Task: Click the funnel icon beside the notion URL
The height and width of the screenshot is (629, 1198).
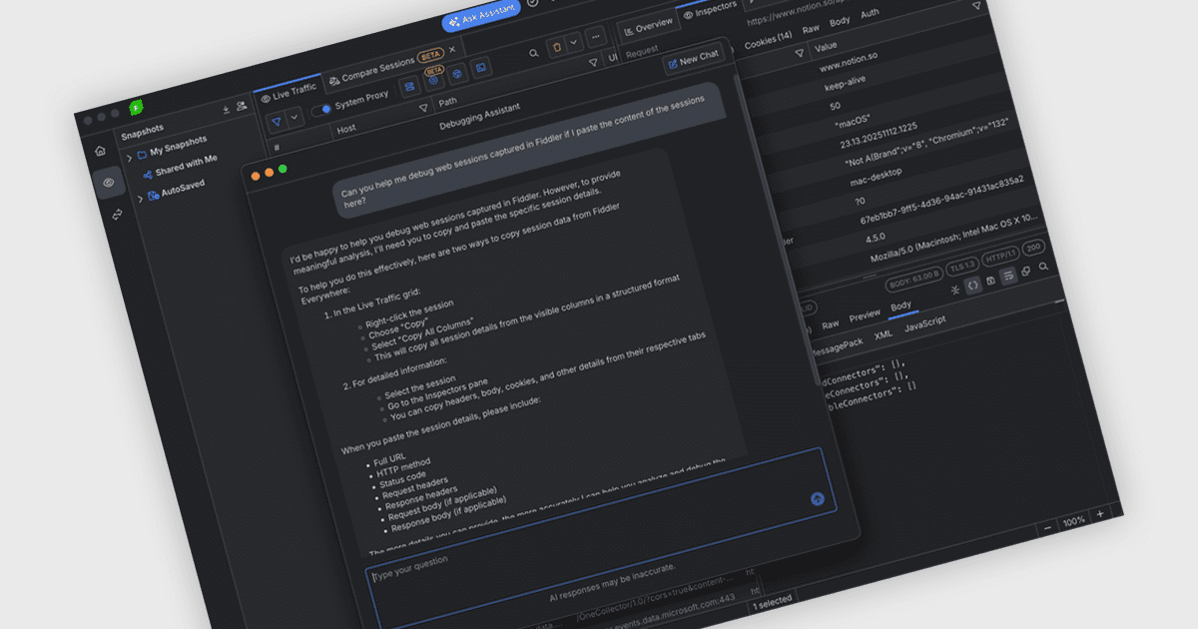Action: coord(976,6)
